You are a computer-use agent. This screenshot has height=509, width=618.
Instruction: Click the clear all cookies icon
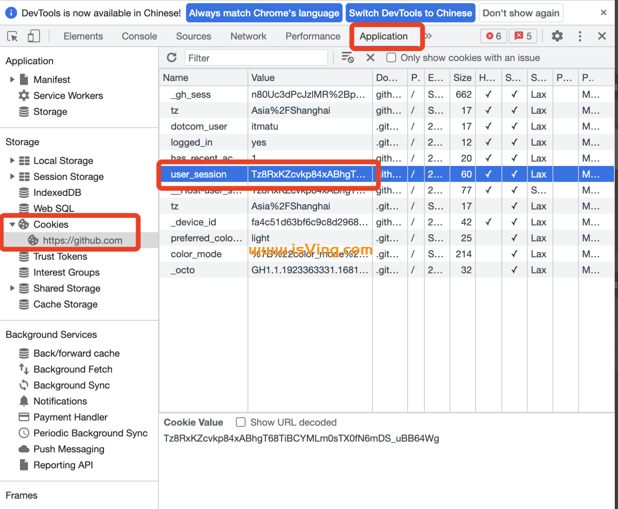[347, 58]
